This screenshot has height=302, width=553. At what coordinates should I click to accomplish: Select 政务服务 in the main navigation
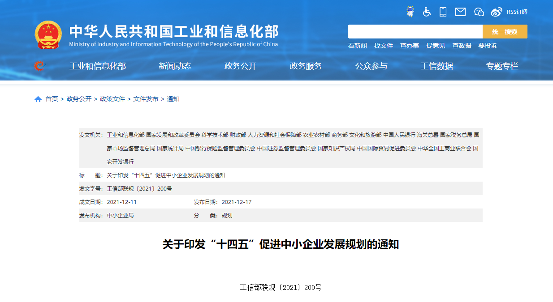click(x=306, y=66)
